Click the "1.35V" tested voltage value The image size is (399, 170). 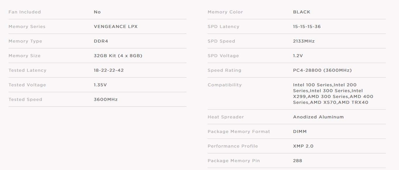[x=100, y=85]
